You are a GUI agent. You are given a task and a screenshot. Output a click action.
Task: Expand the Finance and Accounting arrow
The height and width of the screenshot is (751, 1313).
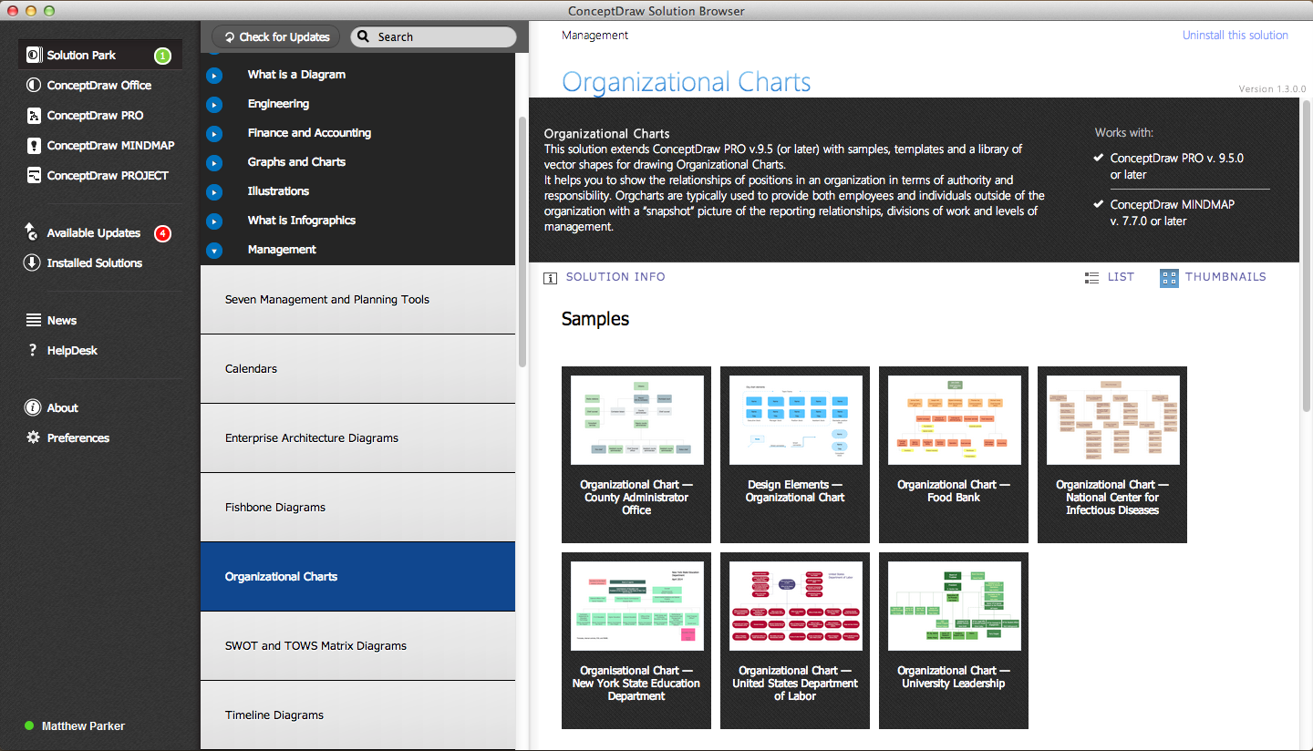coord(214,134)
